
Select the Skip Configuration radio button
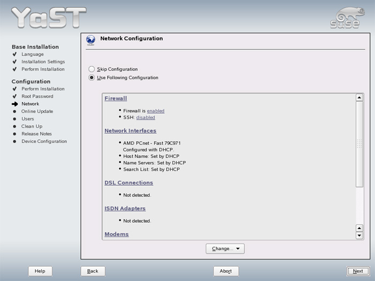pos(92,69)
